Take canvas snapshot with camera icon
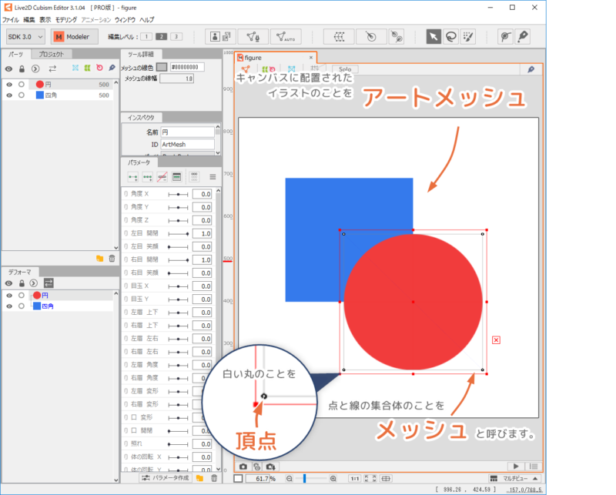 pos(243,467)
